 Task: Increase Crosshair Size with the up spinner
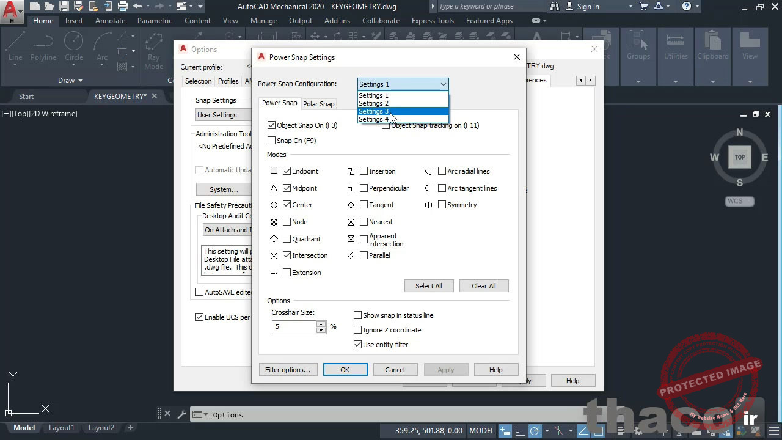click(x=321, y=324)
